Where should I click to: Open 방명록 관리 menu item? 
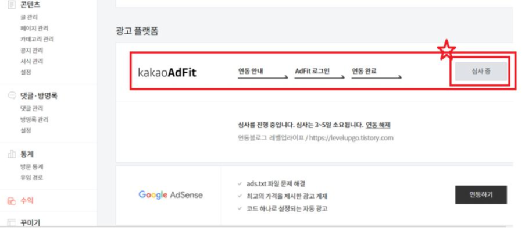pos(34,119)
